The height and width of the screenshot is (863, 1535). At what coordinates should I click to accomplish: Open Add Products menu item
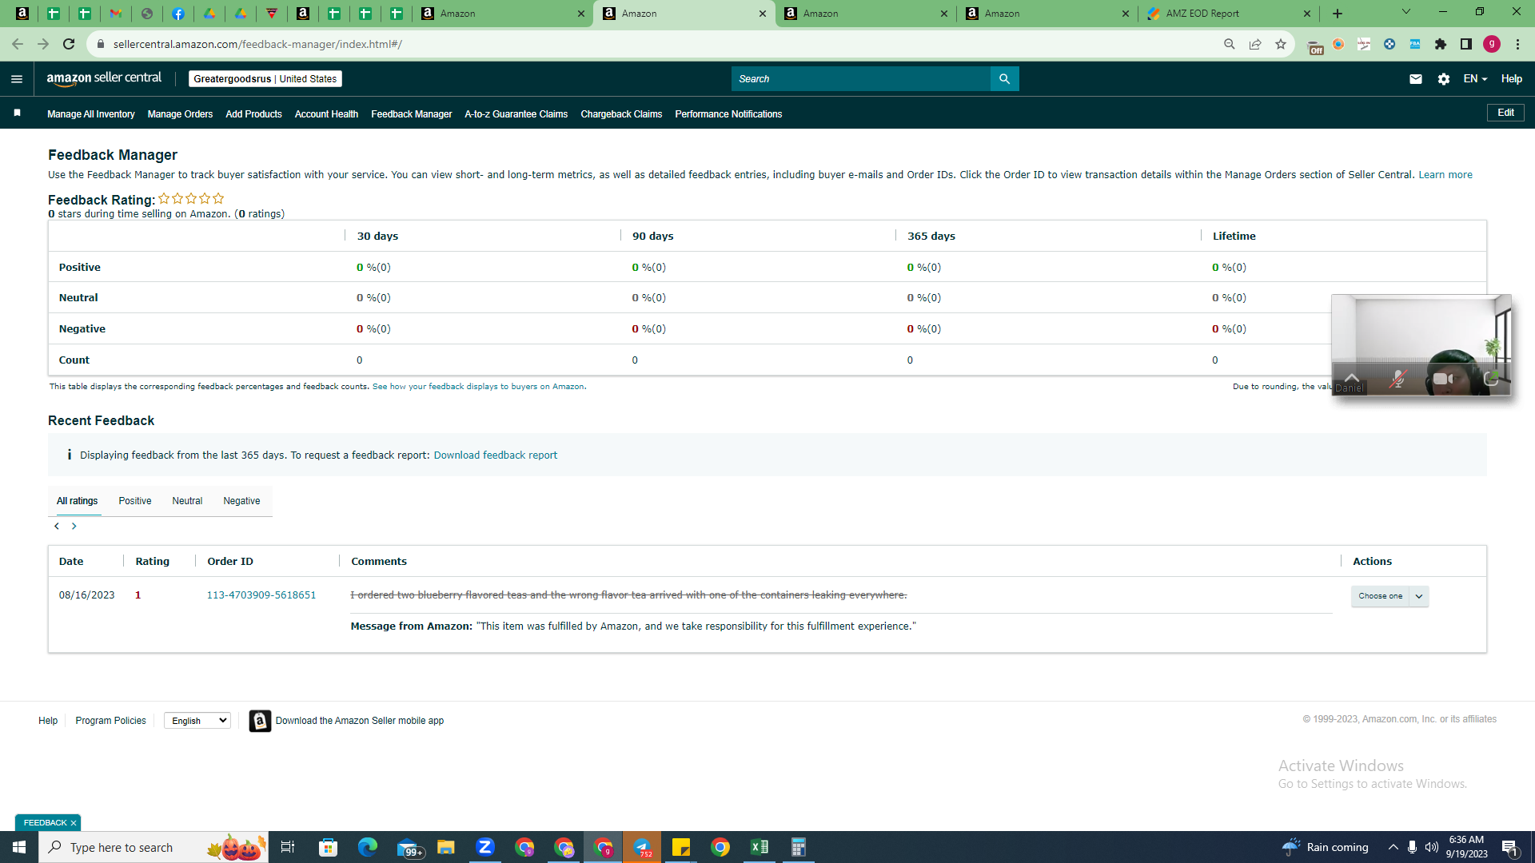click(253, 114)
